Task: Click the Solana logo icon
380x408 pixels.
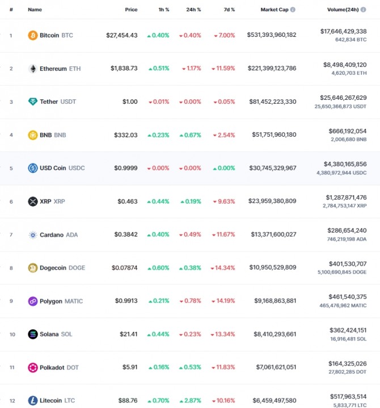Action: pyautogui.click(x=33, y=334)
